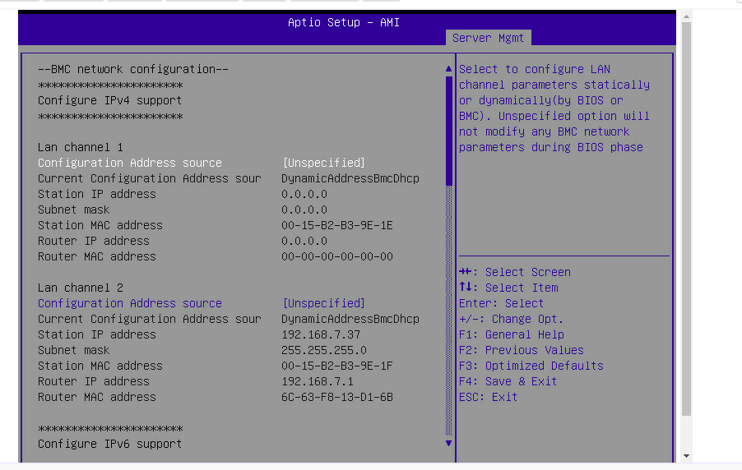The image size is (742, 470).
Task: Click the browser page scrollbar down arrow
Action: (686, 456)
